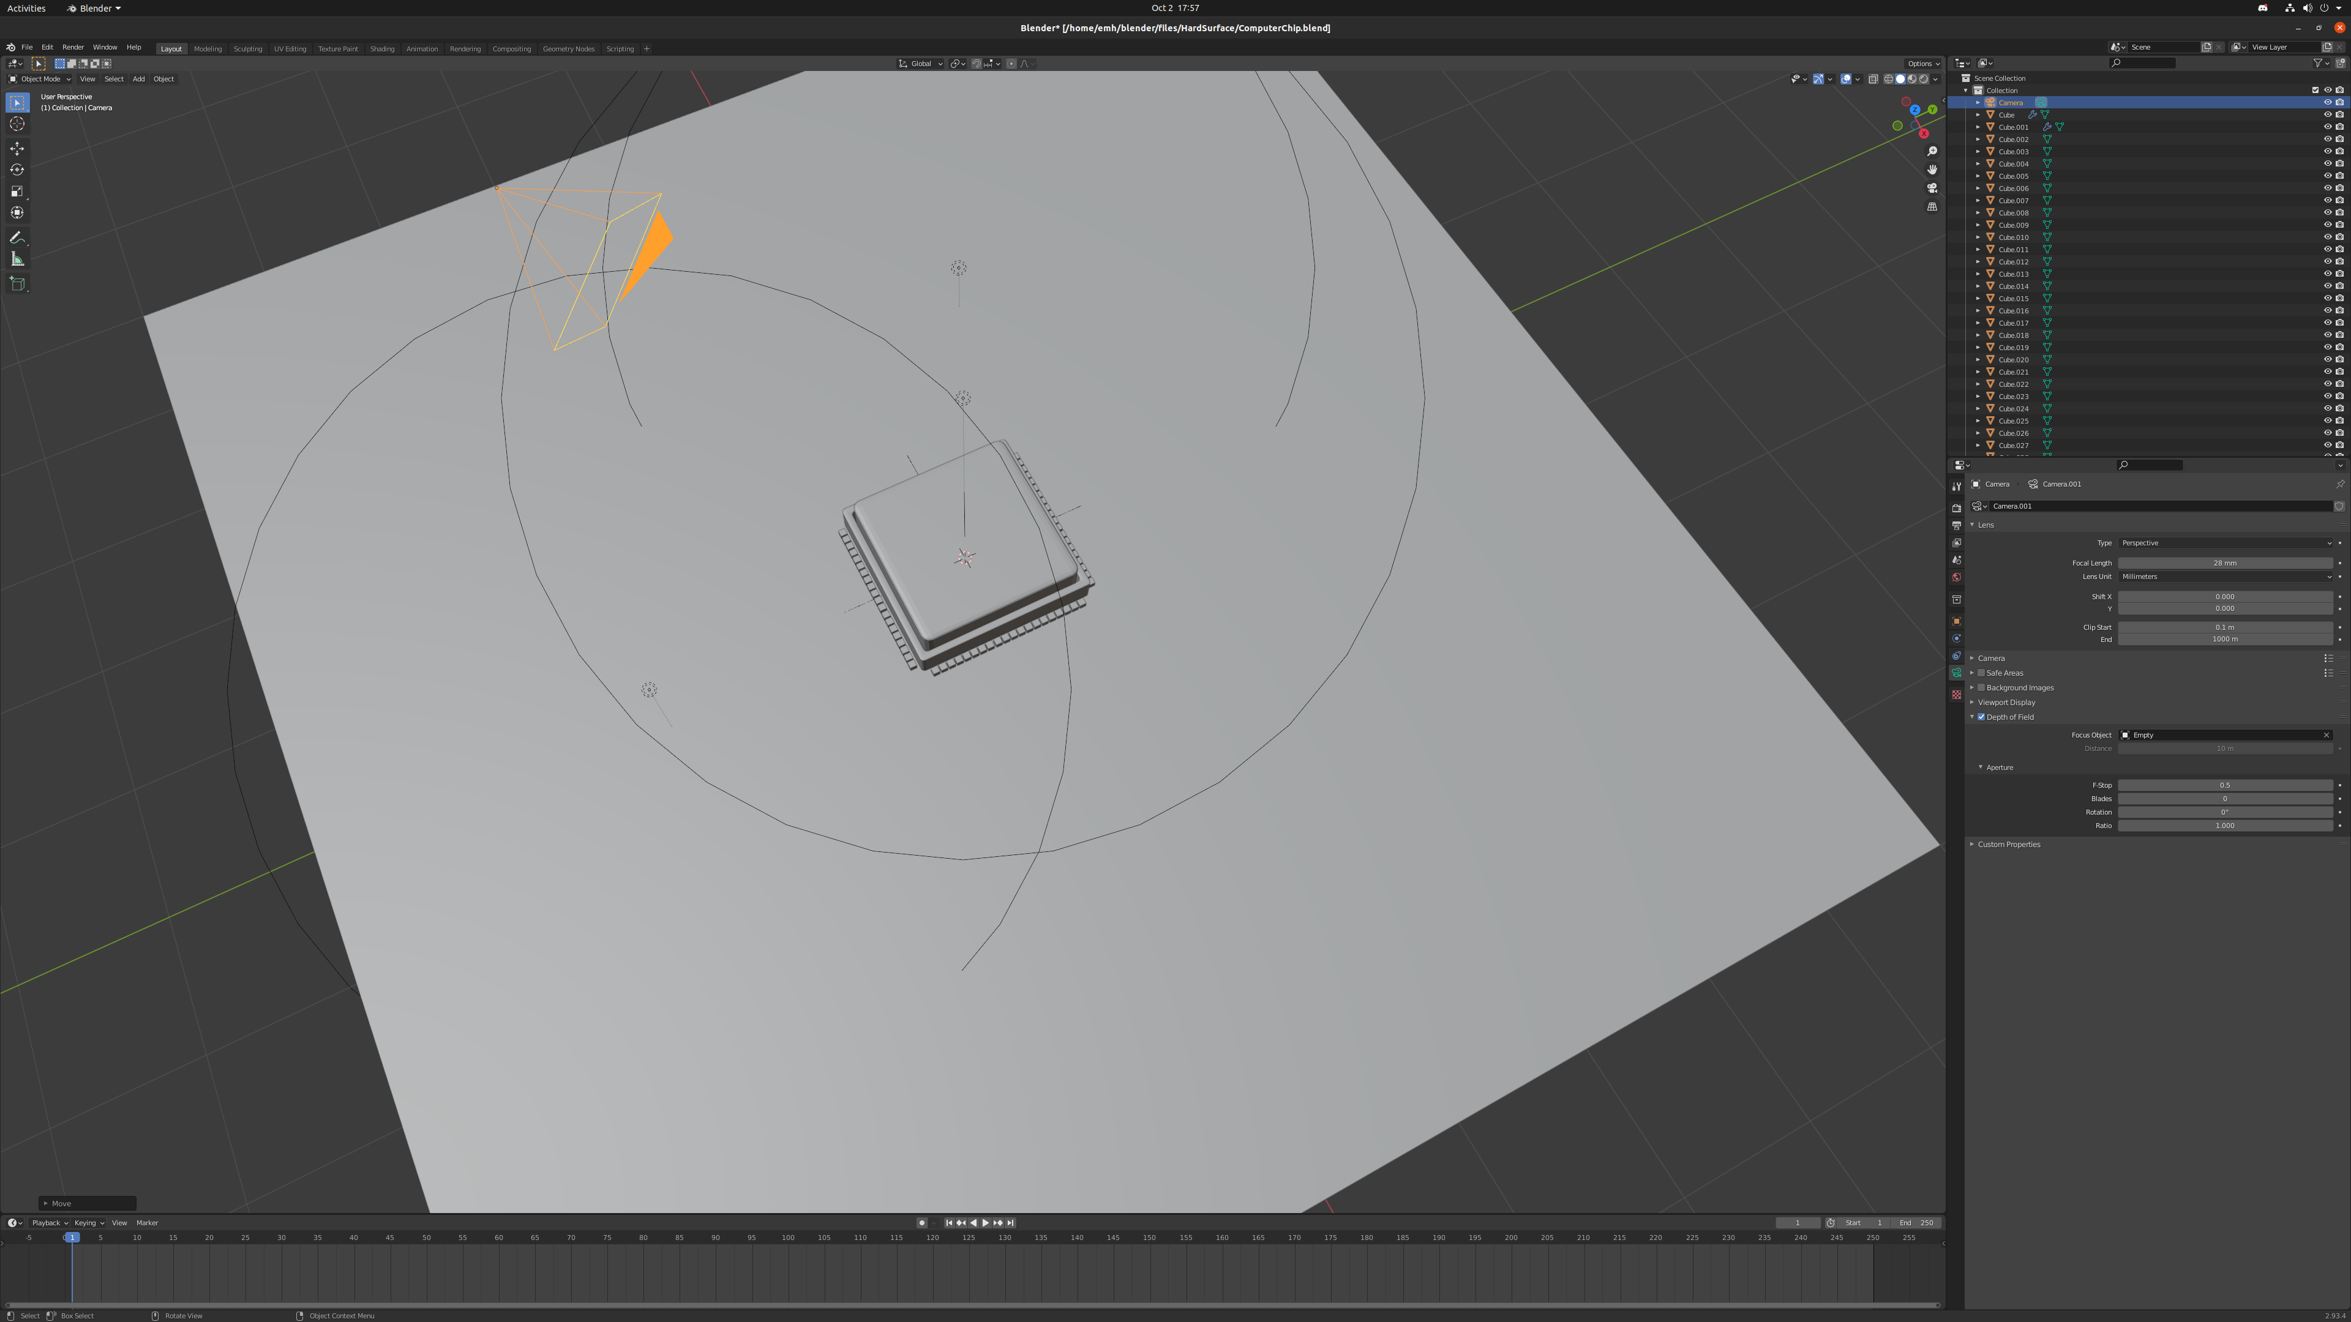Open the Render properties tab
The image size is (2351, 1322).
[x=1956, y=508]
